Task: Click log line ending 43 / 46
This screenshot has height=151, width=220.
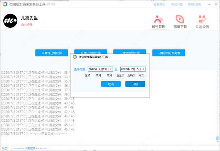Action: (x=38, y=116)
